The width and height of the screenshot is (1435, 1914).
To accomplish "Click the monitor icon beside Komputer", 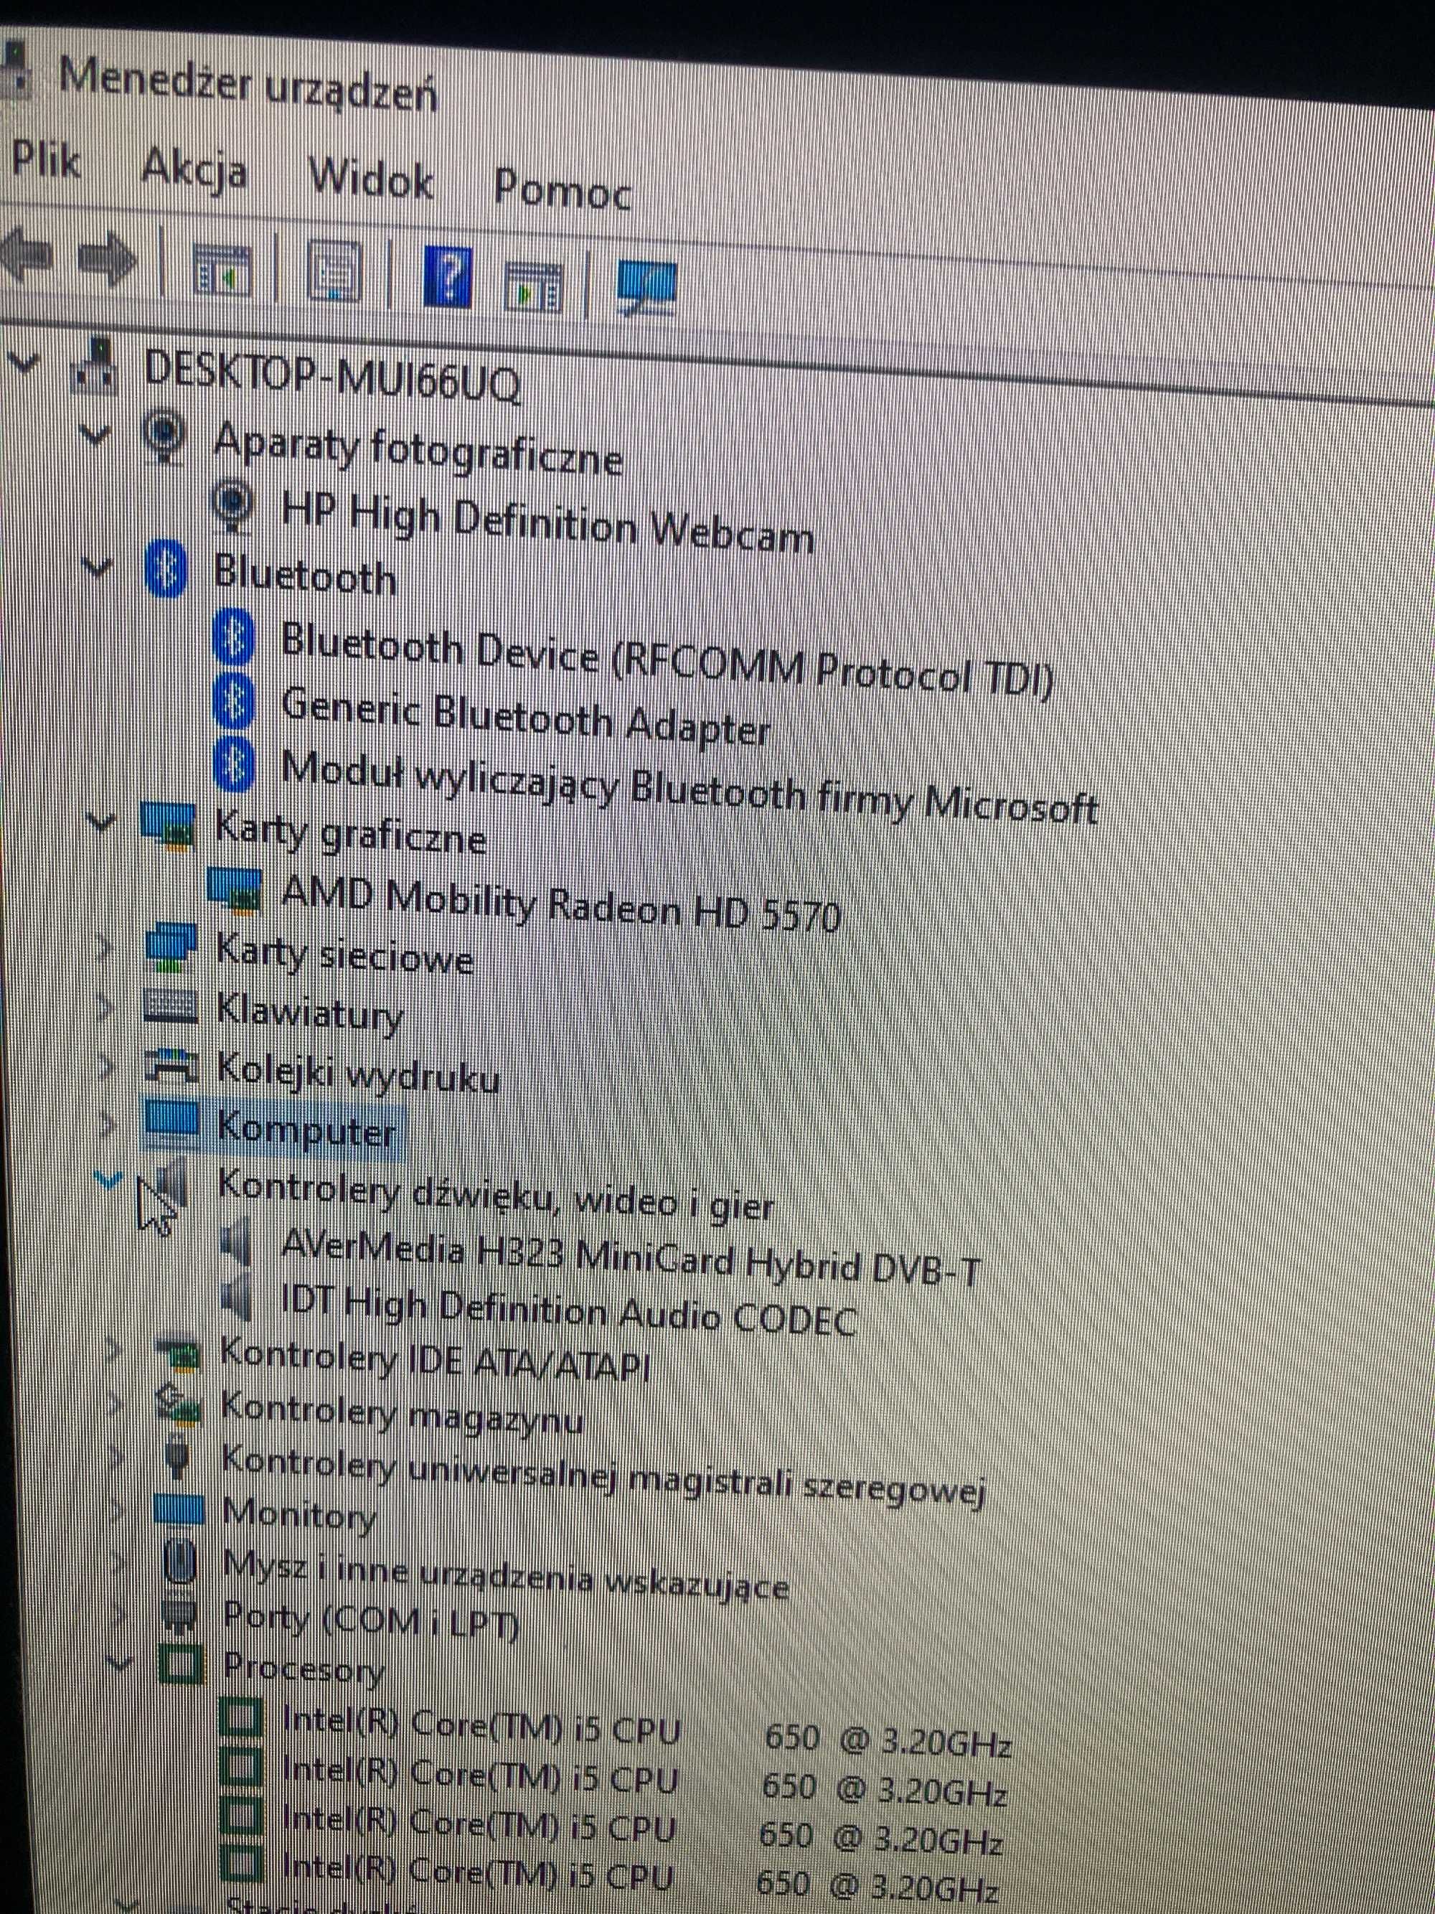I will pyautogui.click(x=171, y=1122).
